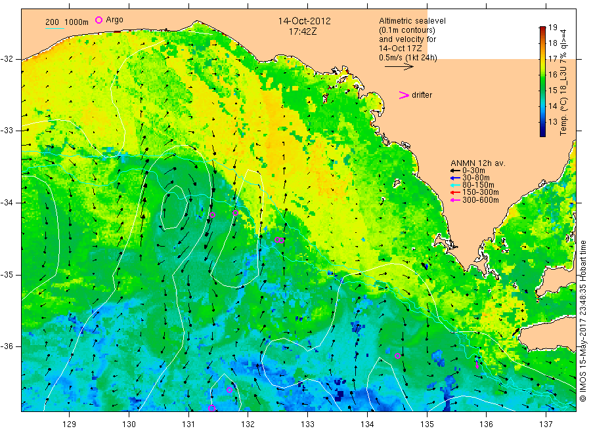Click the date label 14-Oct-2012

click(x=305, y=21)
